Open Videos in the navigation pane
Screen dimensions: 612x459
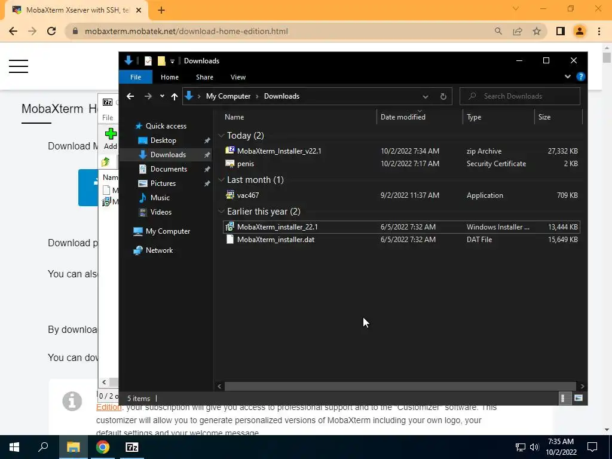pyautogui.click(x=161, y=212)
